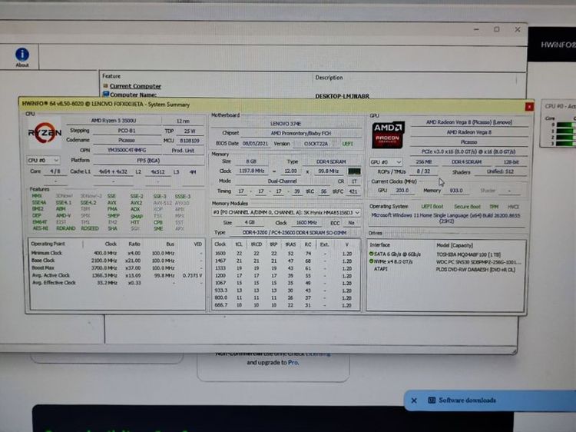Click the memory Mode Dual-Channel
The width and height of the screenshot is (576, 432).
(x=282, y=181)
